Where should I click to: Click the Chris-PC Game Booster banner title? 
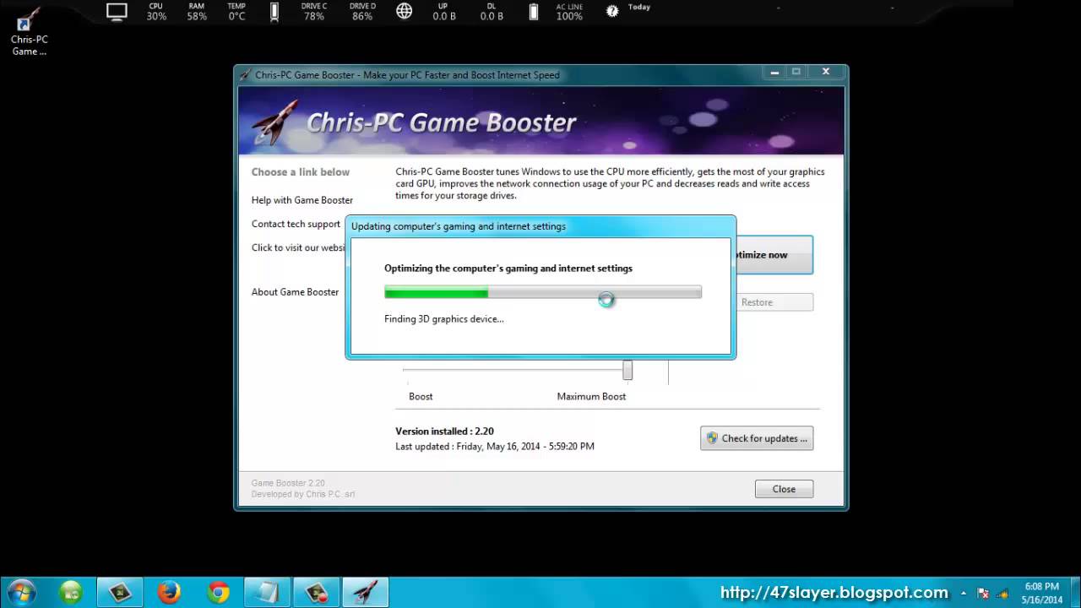point(441,123)
